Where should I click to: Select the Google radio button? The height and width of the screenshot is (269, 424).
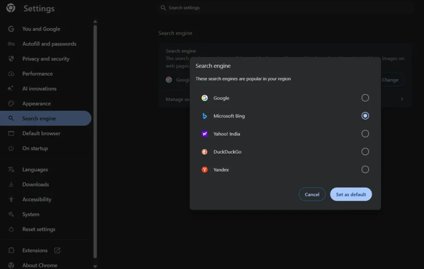[x=365, y=98]
